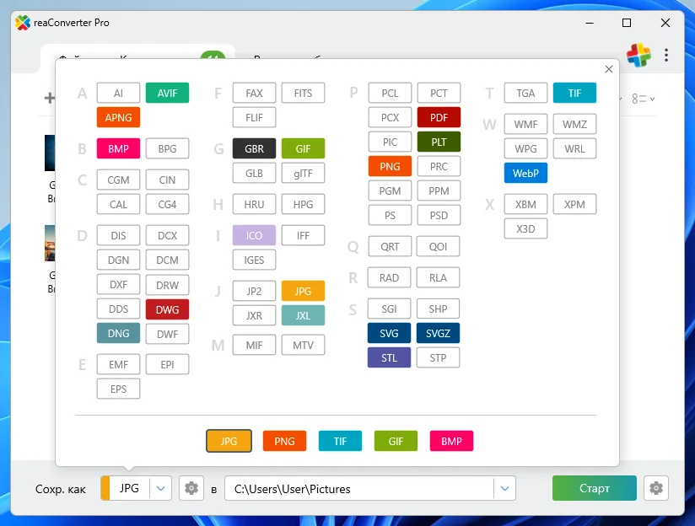Choose the AVIF format button

coord(167,93)
